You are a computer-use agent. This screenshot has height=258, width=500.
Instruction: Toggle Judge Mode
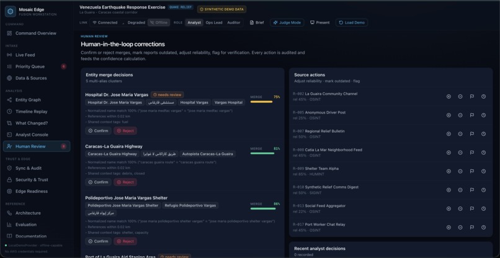point(287,23)
